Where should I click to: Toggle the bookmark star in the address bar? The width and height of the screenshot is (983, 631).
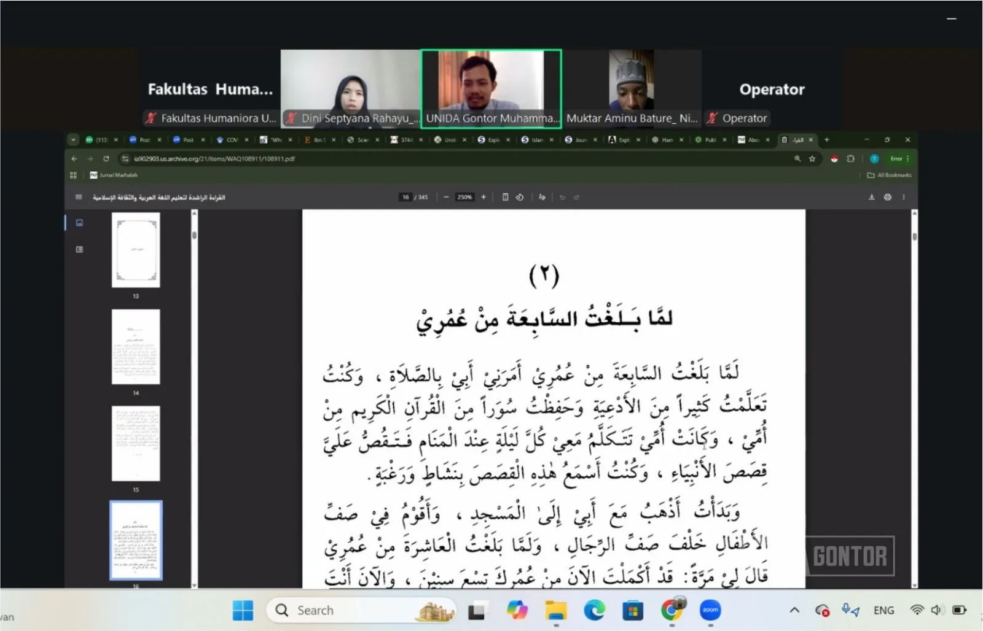click(x=812, y=158)
